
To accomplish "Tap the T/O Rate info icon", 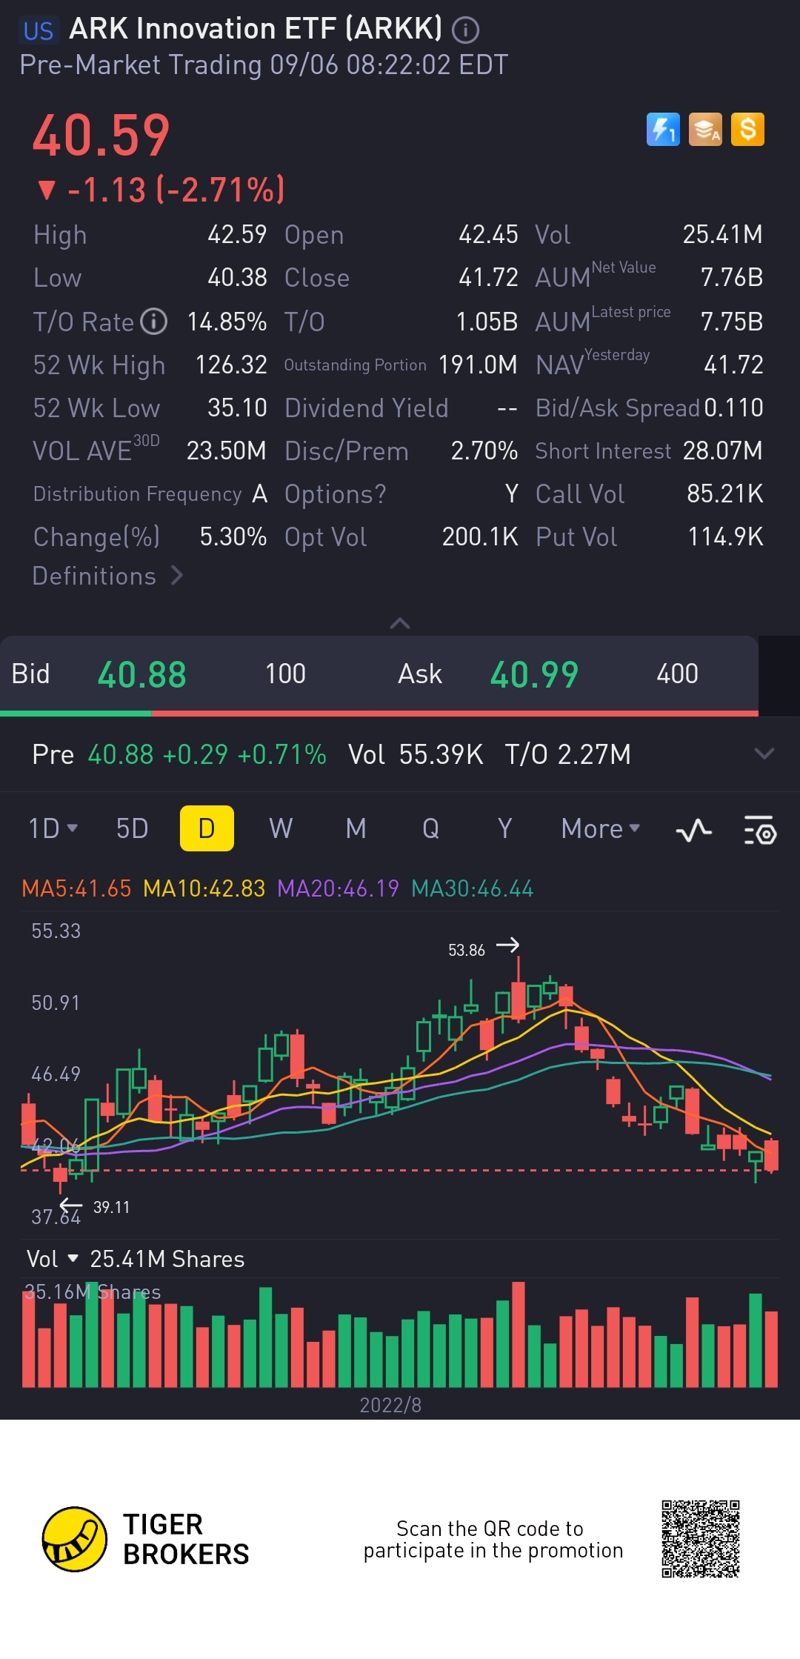I will tap(154, 322).
